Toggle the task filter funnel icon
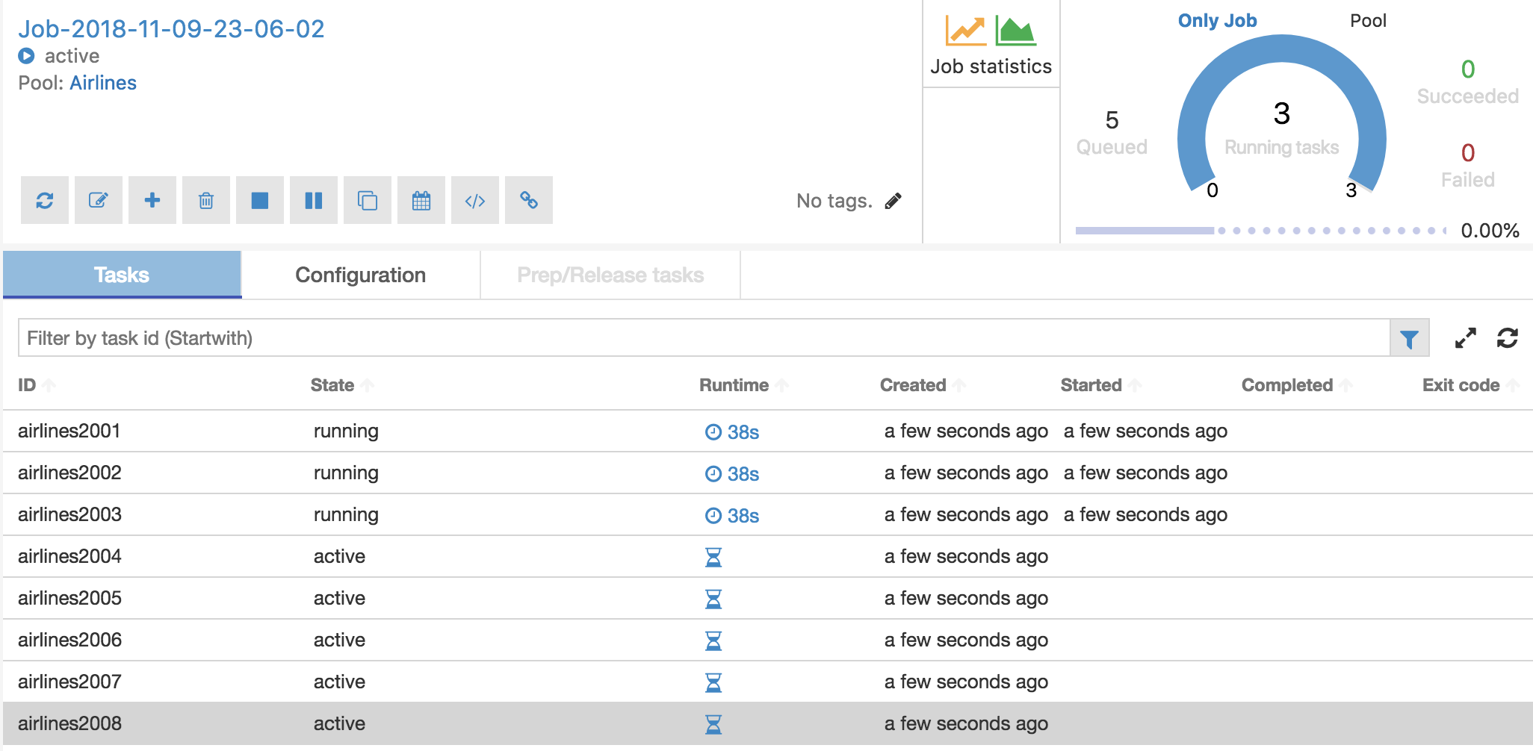The width and height of the screenshot is (1533, 751). point(1409,337)
